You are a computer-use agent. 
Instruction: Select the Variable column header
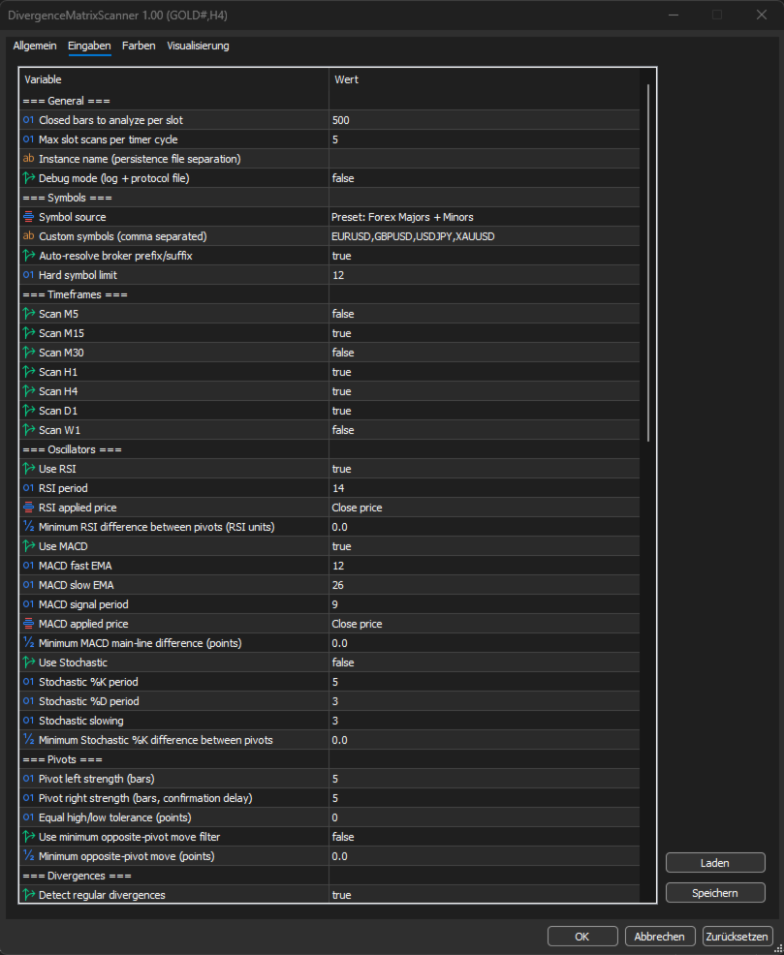[174, 79]
